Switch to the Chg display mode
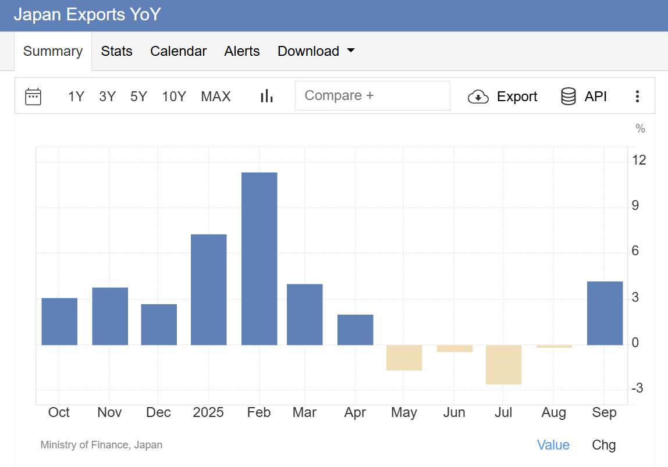The width and height of the screenshot is (668, 467). click(x=603, y=445)
